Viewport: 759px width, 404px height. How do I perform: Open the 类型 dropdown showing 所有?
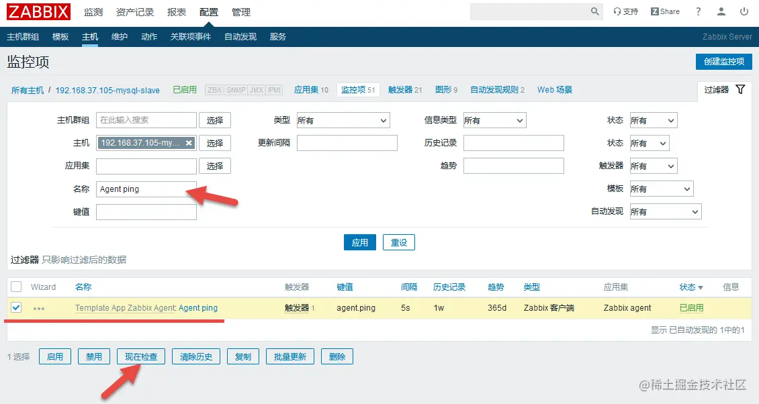[x=343, y=119]
